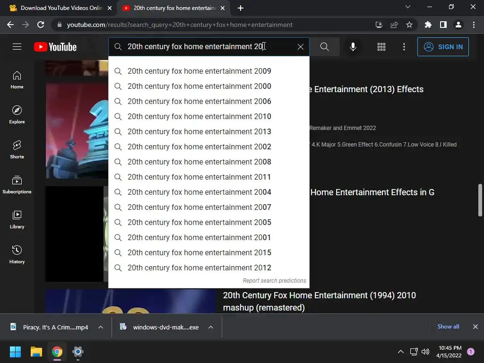484x363 pixels.
Task: Switch to 20th century fox home entertainment tab
Action: pos(173,8)
